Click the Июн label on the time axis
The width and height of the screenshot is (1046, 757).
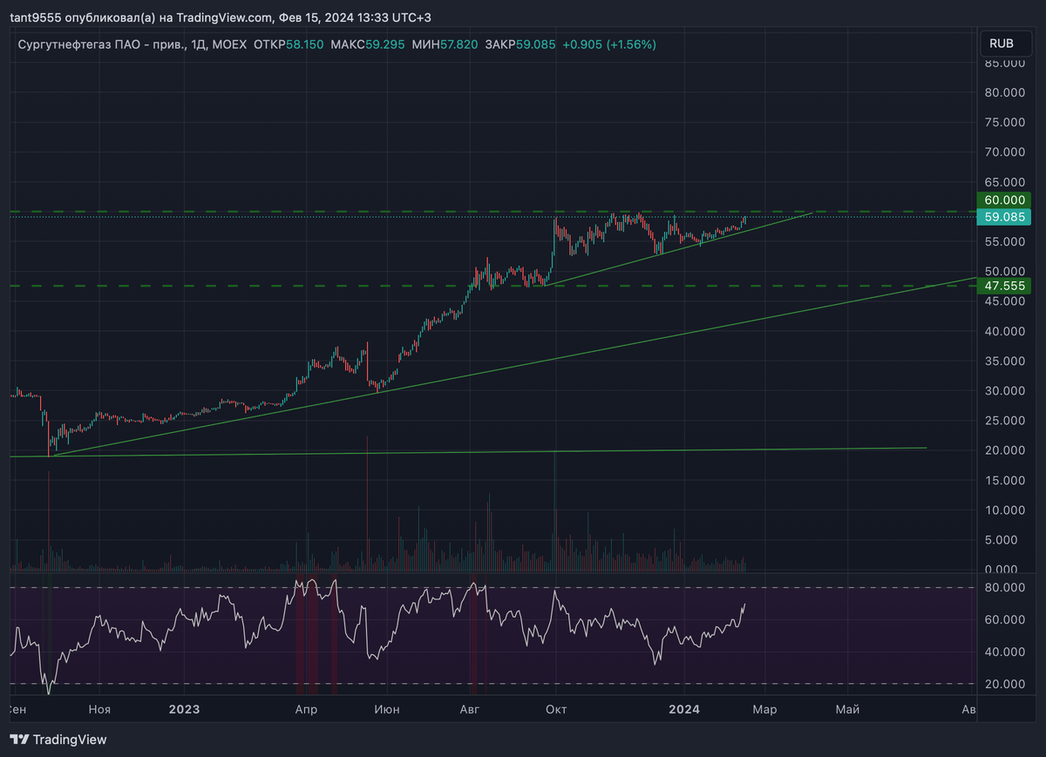tap(387, 710)
